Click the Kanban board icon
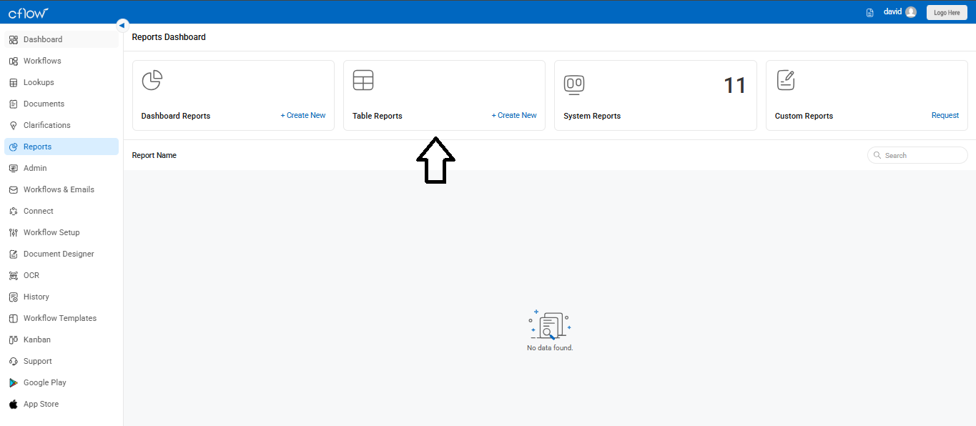The image size is (976, 426). pos(14,340)
